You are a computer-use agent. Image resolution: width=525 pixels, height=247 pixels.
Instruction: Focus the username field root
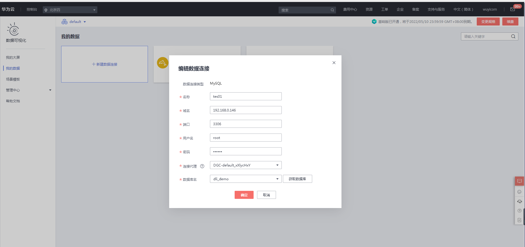(246, 138)
